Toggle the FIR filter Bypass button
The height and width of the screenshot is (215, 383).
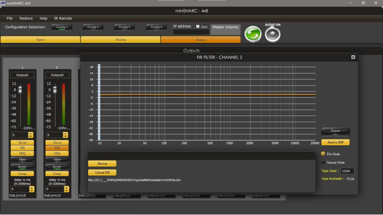(335, 131)
